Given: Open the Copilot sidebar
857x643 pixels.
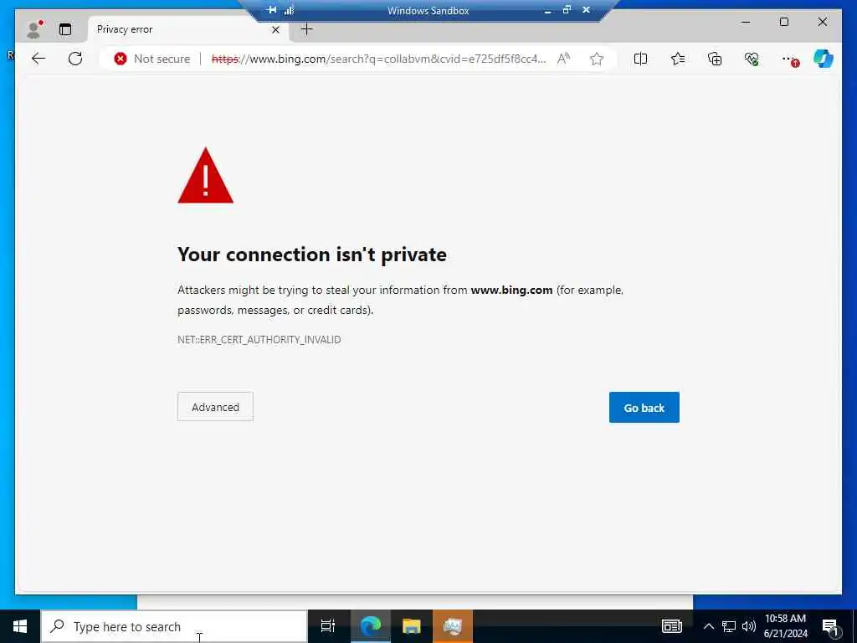Looking at the screenshot, I should point(824,59).
